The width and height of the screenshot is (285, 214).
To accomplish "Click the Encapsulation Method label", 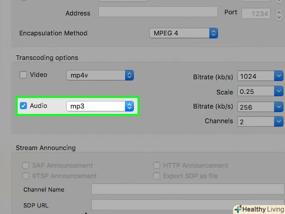I will pyautogui.click(x=53, y=33).
